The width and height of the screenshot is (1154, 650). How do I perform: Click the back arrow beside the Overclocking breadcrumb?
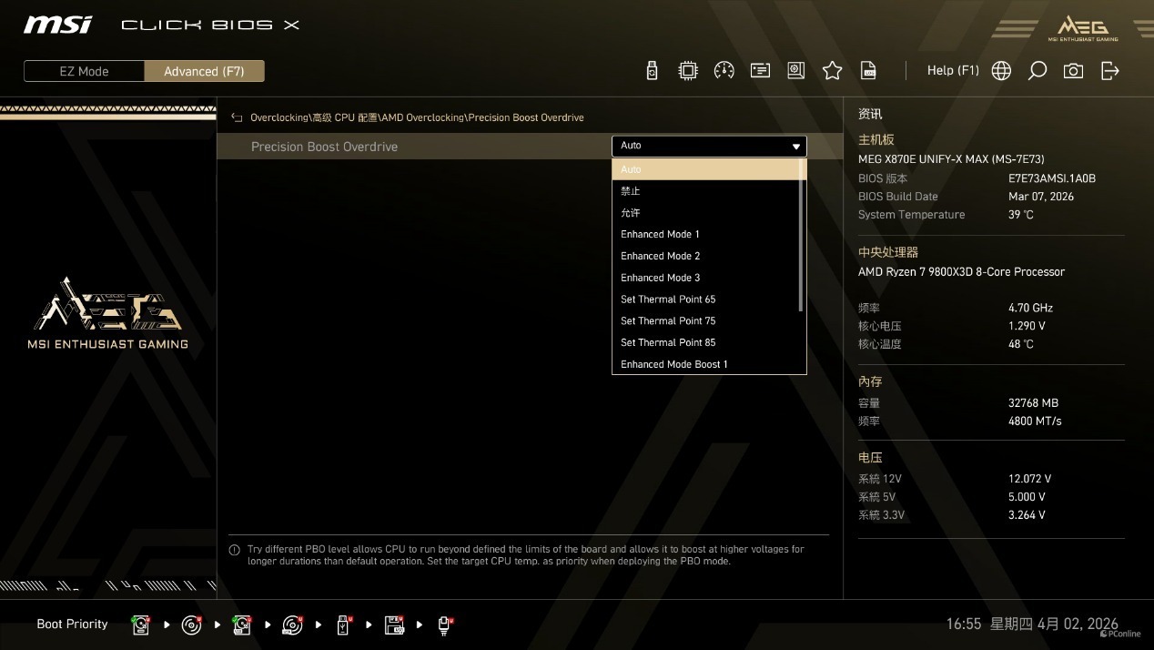[x=237, y=117]
